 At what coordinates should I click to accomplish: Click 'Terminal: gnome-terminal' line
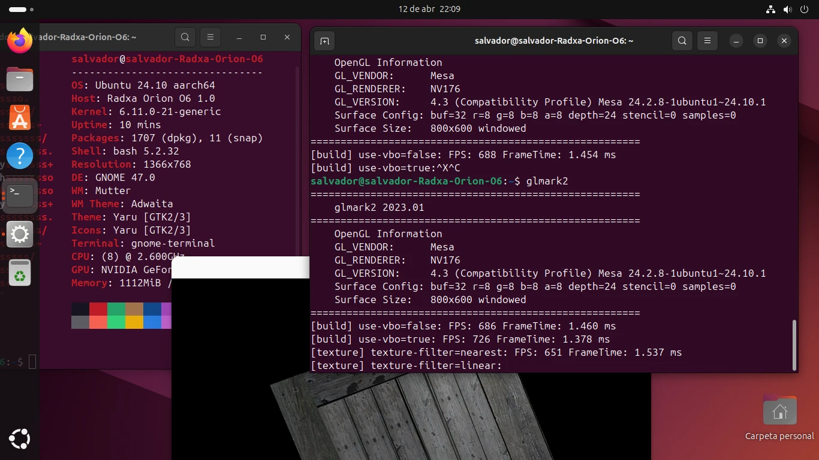(x=143, y=243)
